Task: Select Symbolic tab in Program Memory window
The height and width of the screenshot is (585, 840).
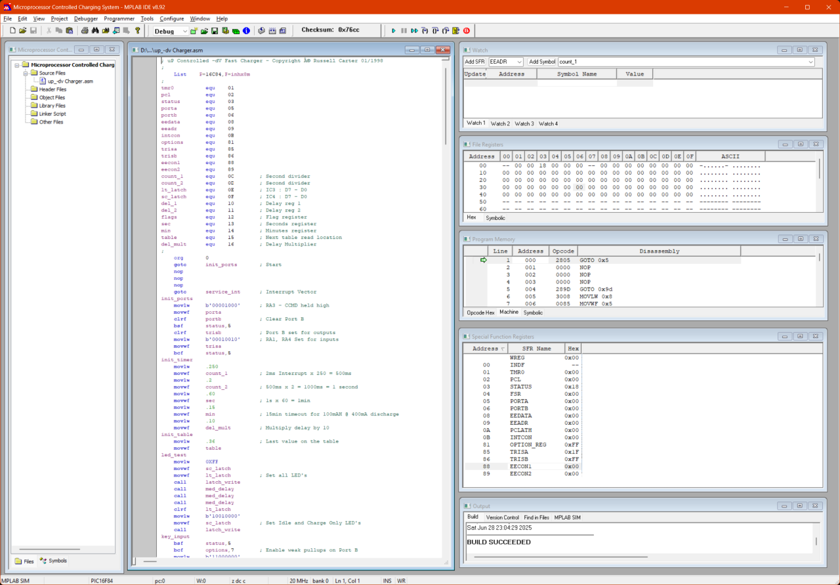Action: tap(533, 313)
